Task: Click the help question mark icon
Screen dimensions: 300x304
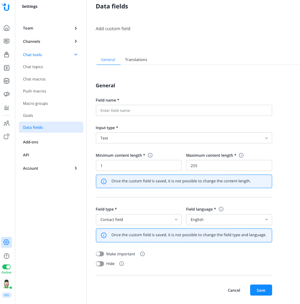Action: pos(6,256)
